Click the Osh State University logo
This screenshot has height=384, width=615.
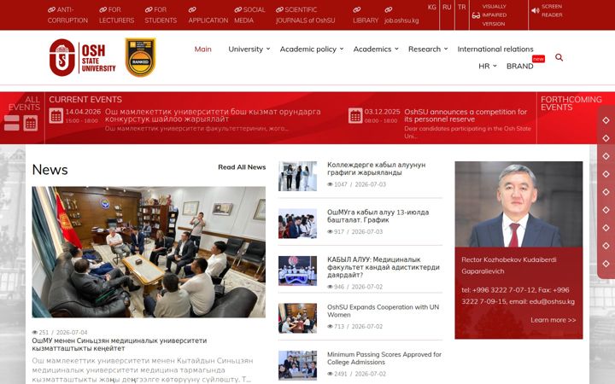82,58
